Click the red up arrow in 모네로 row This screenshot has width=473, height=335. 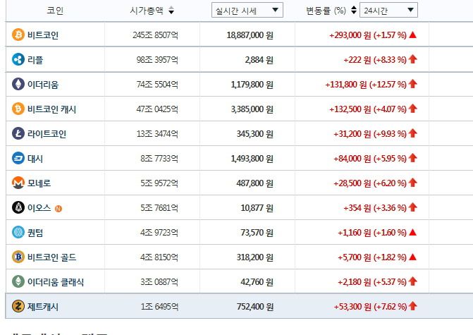tap(412, 183)
